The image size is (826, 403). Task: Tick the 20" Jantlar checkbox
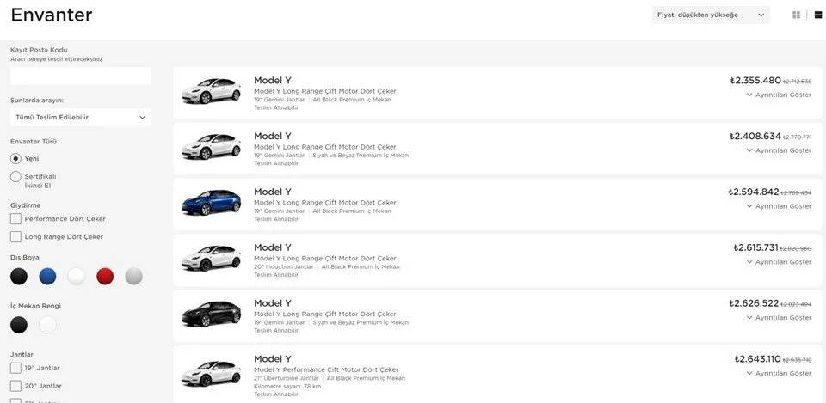15,386
